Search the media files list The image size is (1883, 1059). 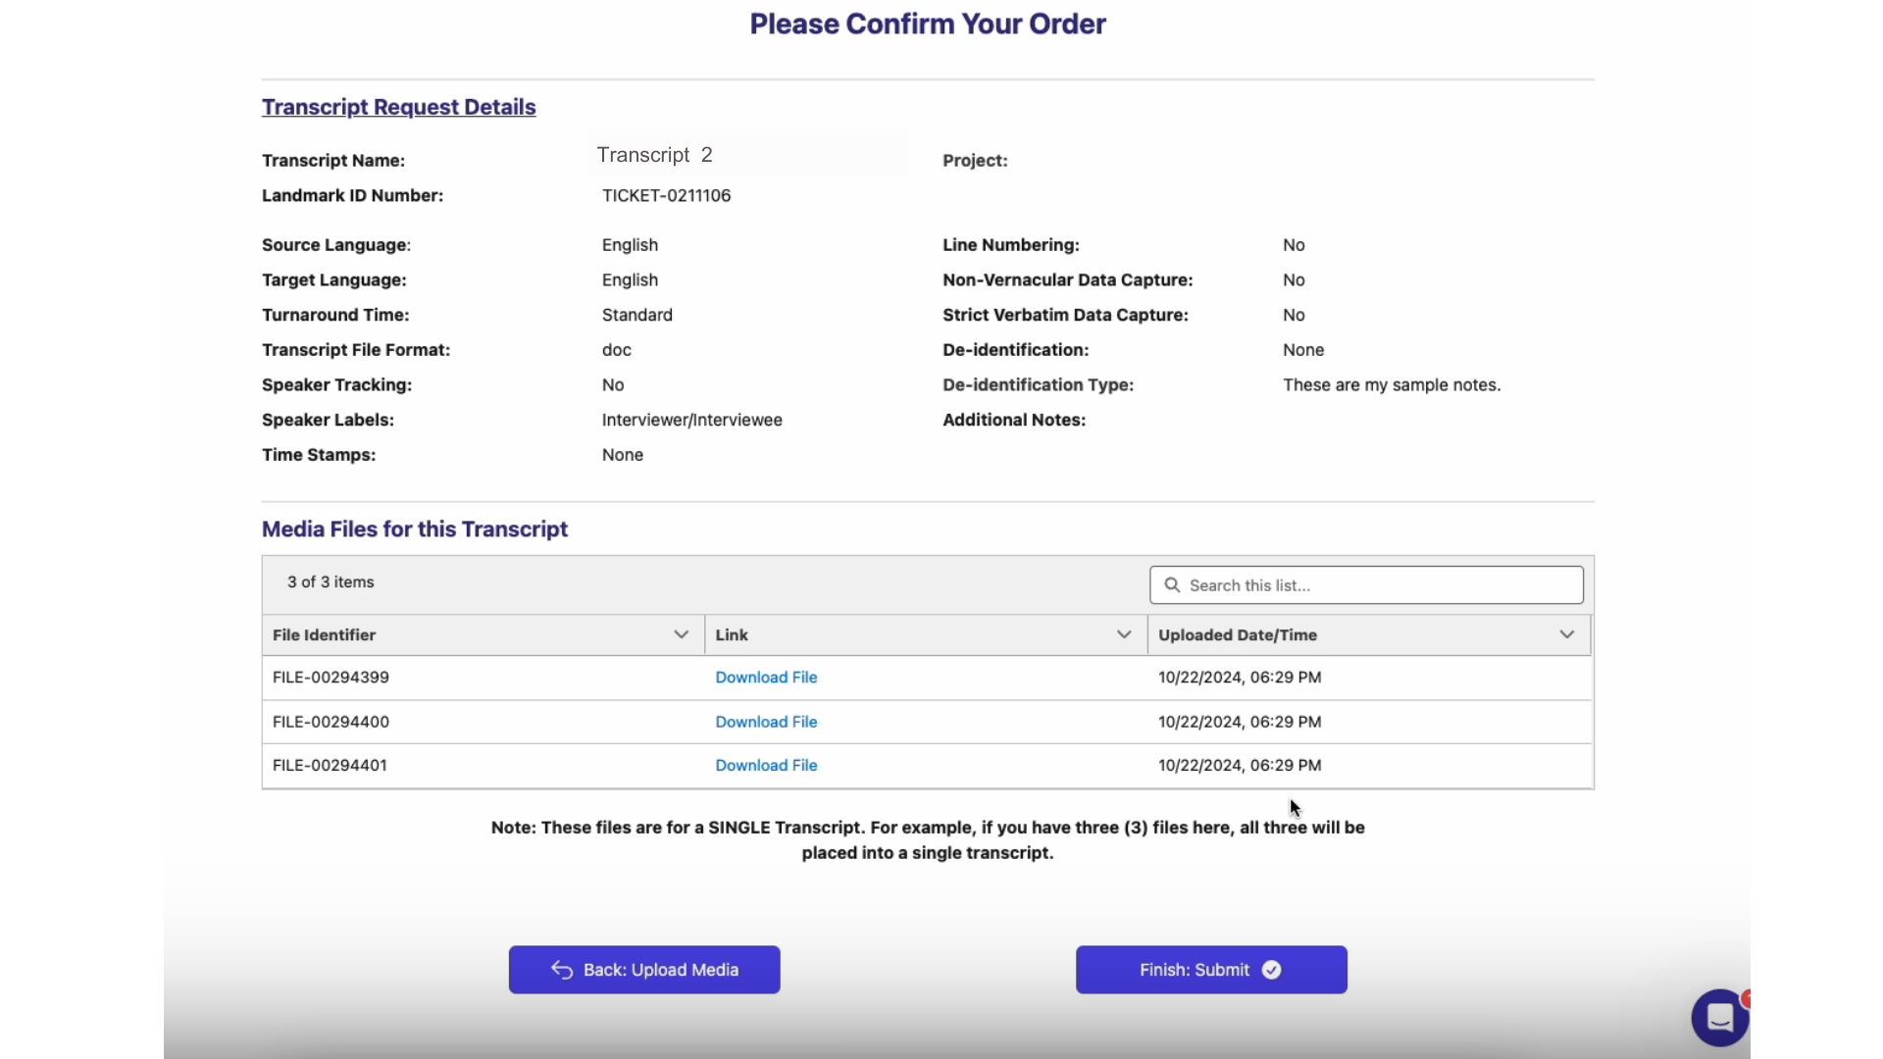coord(1366,584)
